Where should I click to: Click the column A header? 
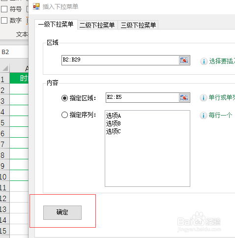click(x=19, y=68)
